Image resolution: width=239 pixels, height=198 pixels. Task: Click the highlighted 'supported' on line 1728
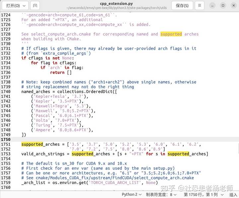point(171,34)
